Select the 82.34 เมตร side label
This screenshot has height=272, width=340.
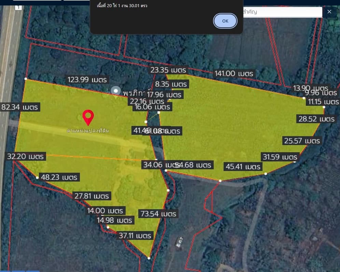(x=20, y=107)
